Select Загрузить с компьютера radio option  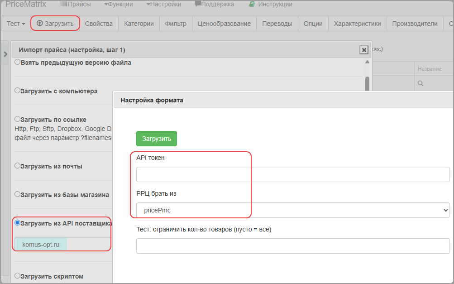point(17,91)
